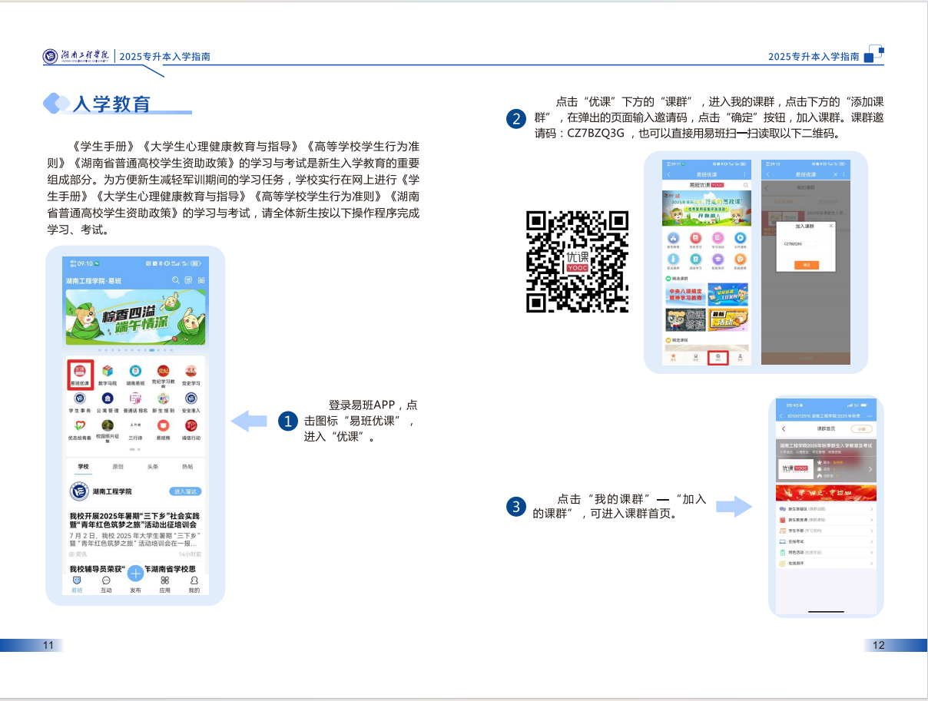Tap the 安全准入 icon
Screen dimensions: 928x701
pos(191,398)
